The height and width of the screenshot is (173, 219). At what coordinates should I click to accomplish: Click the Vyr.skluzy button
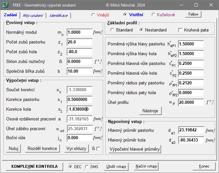(76, 148)
